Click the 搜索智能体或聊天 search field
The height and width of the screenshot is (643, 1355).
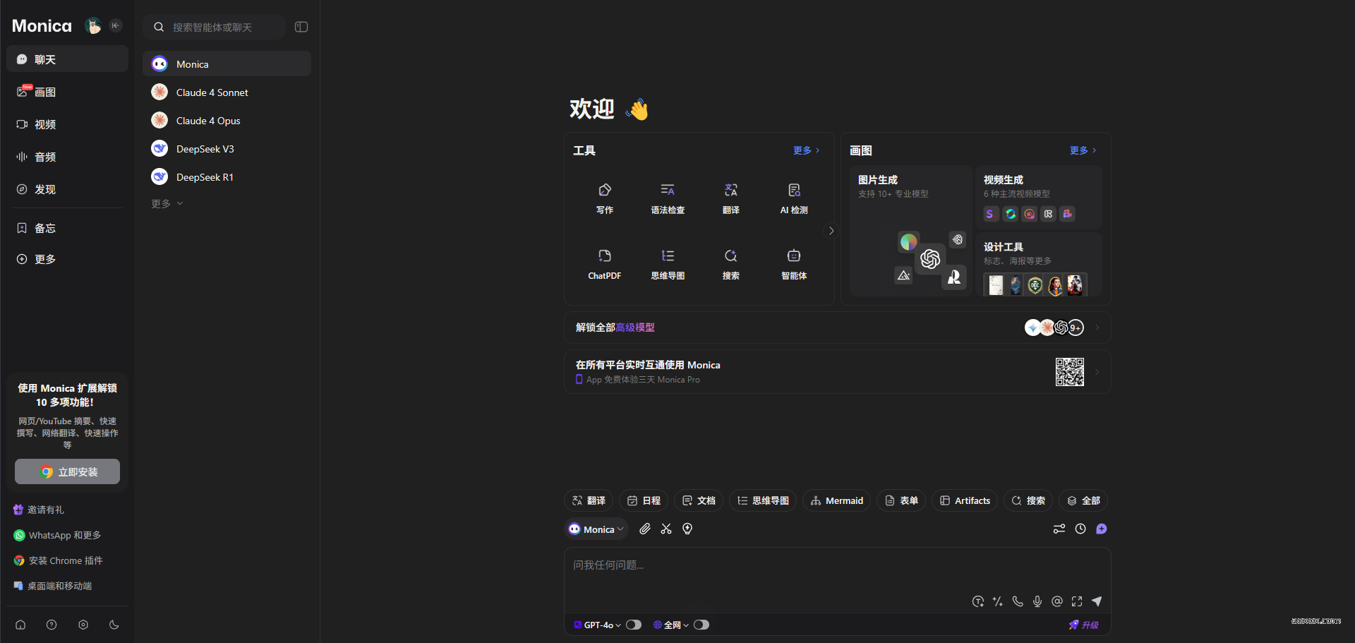pos(214,27)
